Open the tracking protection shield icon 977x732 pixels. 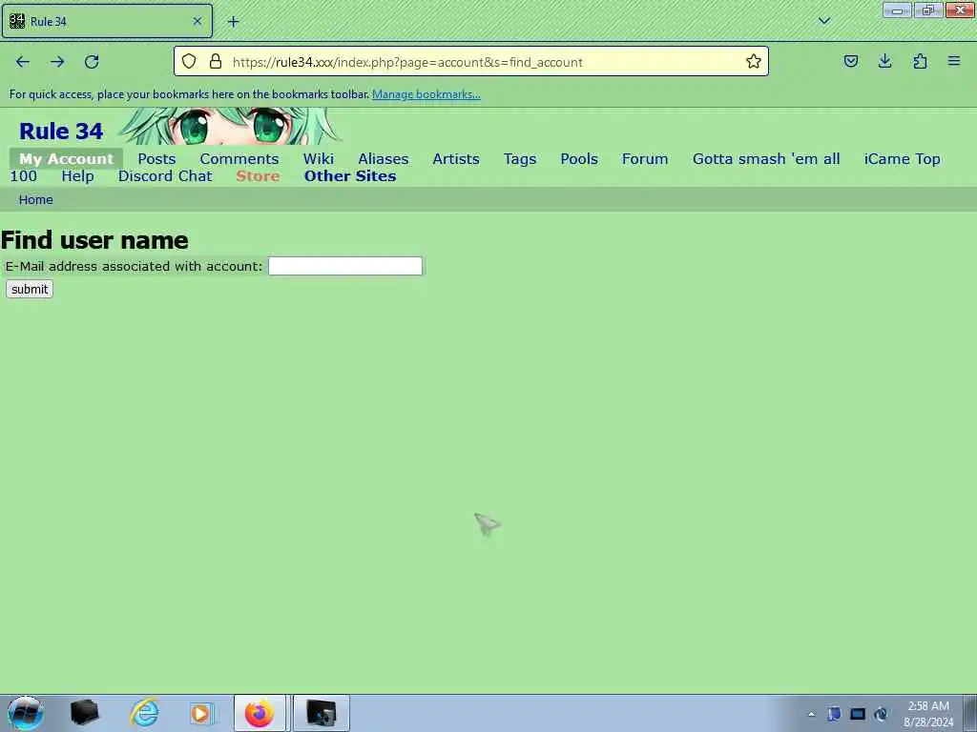click(190, 61)
